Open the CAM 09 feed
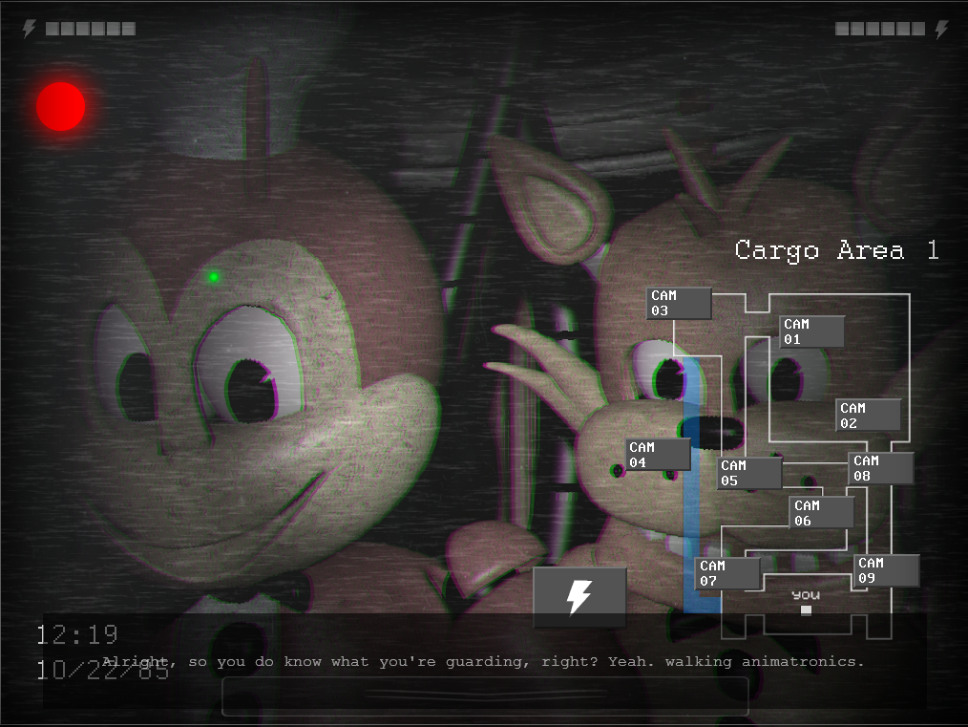 (x=886, y=570)
